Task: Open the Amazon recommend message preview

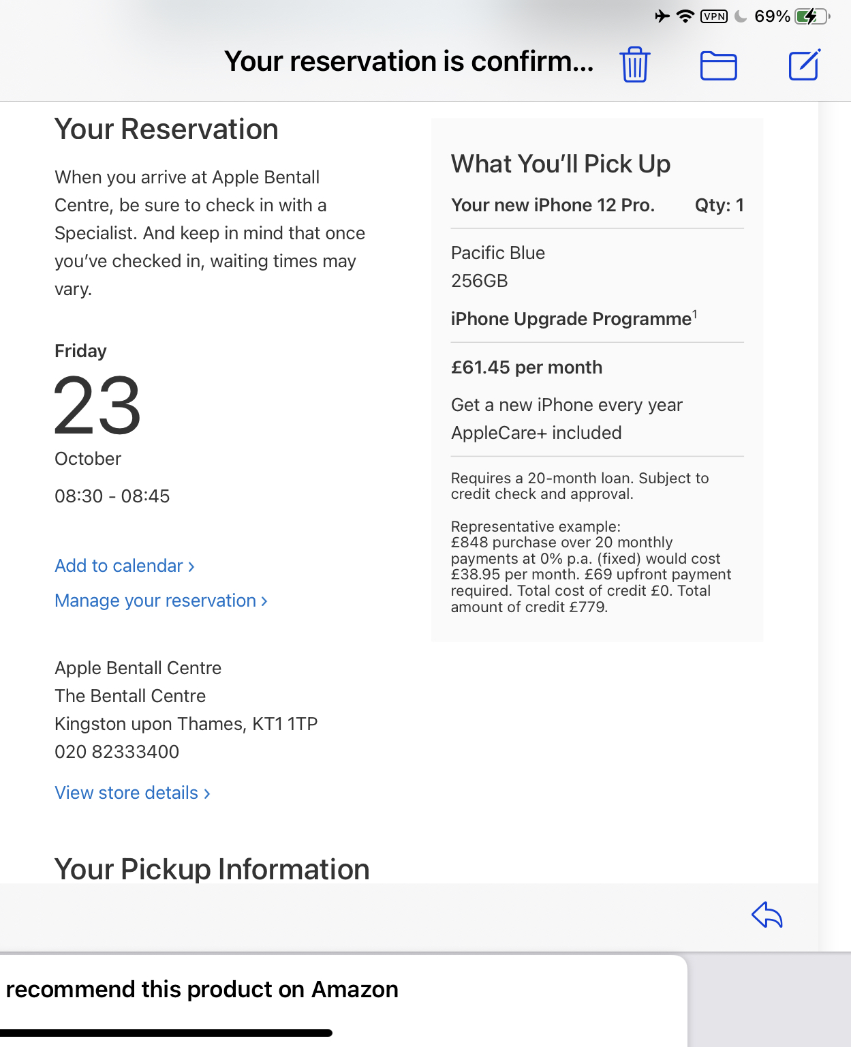Action: (x=202, y=989)
